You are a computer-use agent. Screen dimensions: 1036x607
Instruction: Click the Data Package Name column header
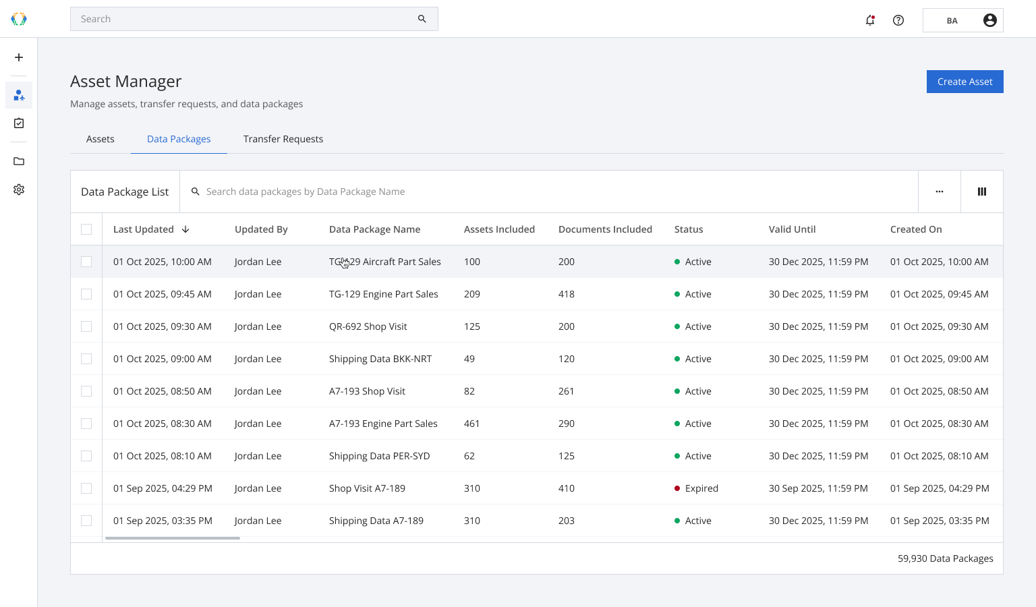(374, 229)
